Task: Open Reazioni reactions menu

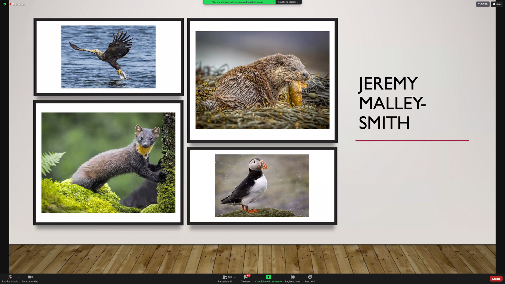Action: pyautogui.click(x=310, y=279)
